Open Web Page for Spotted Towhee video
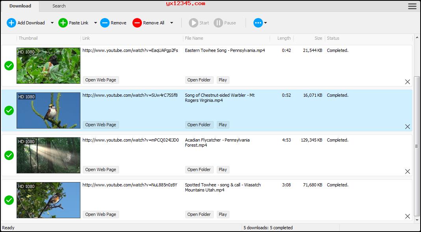The image size is (421, 232). tap(101, 214)
